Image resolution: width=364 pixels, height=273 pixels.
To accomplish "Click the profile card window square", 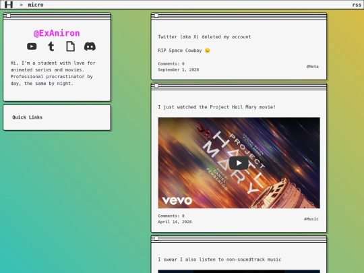I will 8,16.
